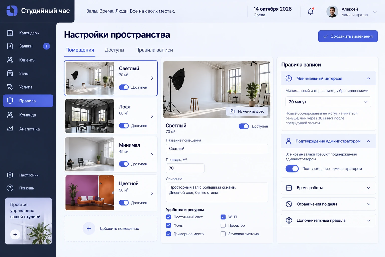Click the clock icon of Минимальный интервал
This screenshot has height=257, width=385.
[289, 78]
